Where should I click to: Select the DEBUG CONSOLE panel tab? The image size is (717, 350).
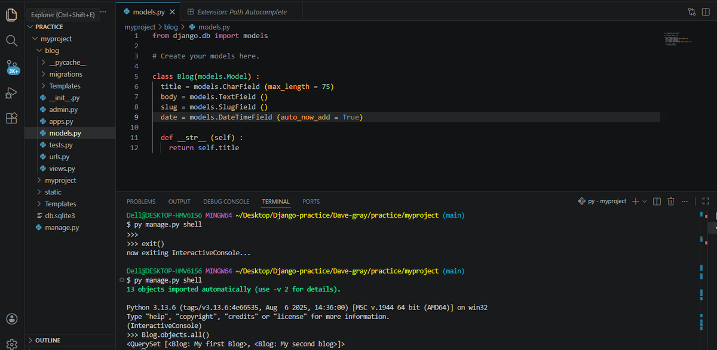click(226, 201)
